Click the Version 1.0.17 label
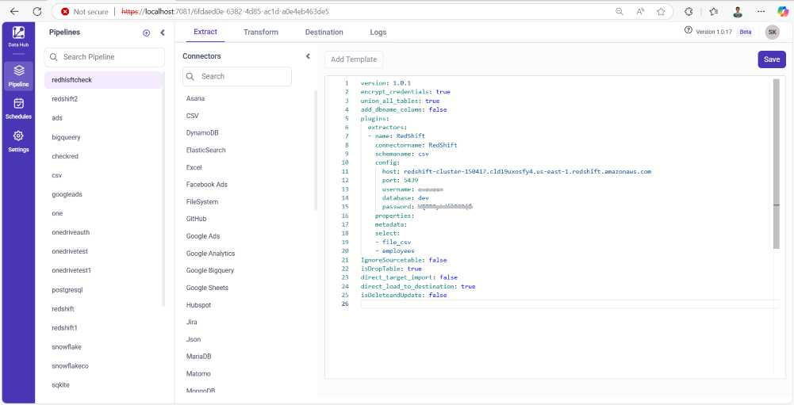This screenshot has height=405, width=794. (714, 32)
